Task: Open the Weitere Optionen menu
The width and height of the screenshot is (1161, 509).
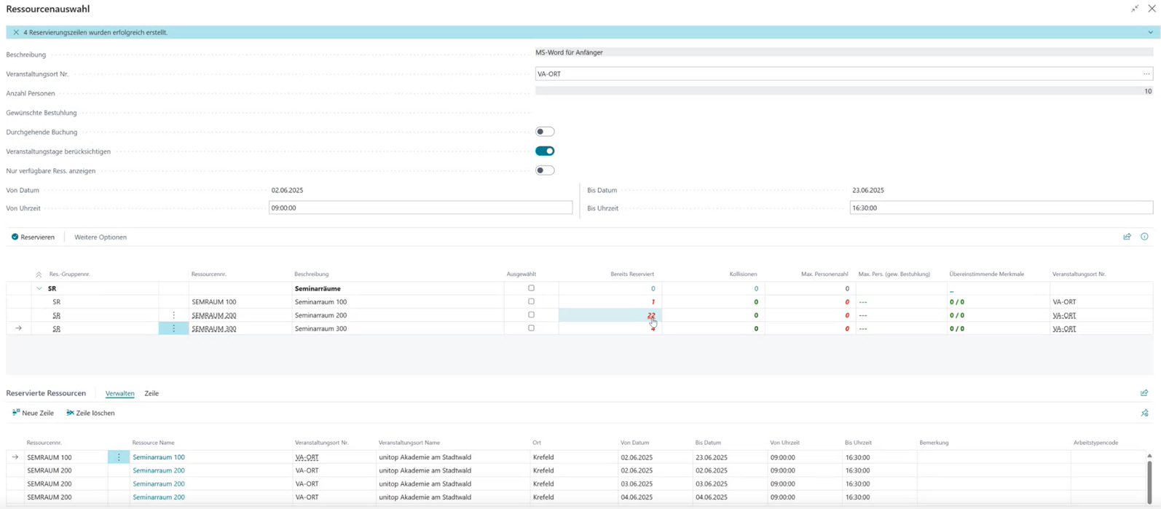Action: pyautogui.click(x=101, y=237)
